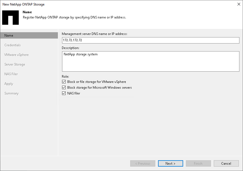This screenshot has height=171, width=243.
Task: Click the Description: label
Action: 71,48
